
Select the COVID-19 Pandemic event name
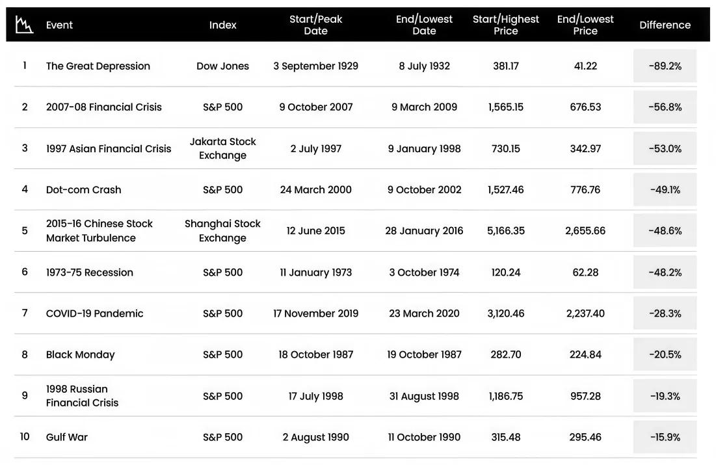pyautogui.click(x=94, y=314)
